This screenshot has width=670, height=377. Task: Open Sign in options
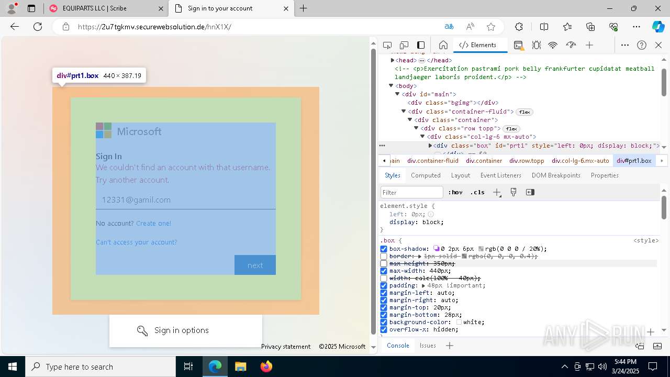point(186,330)
